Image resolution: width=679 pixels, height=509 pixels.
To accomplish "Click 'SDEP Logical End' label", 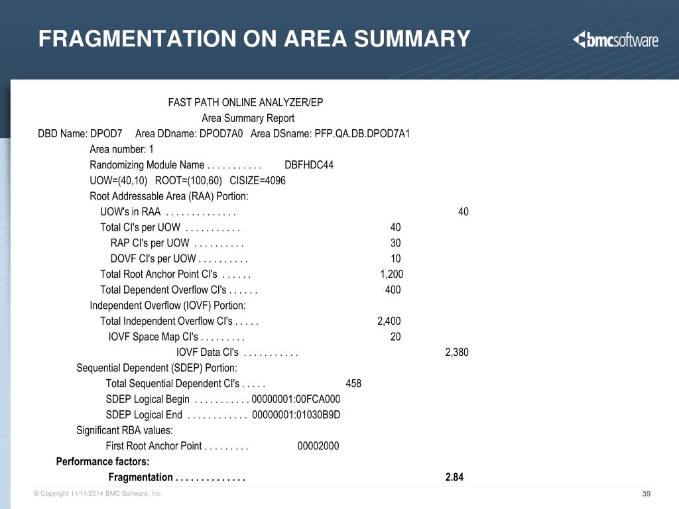I will [x=144, y=415].
